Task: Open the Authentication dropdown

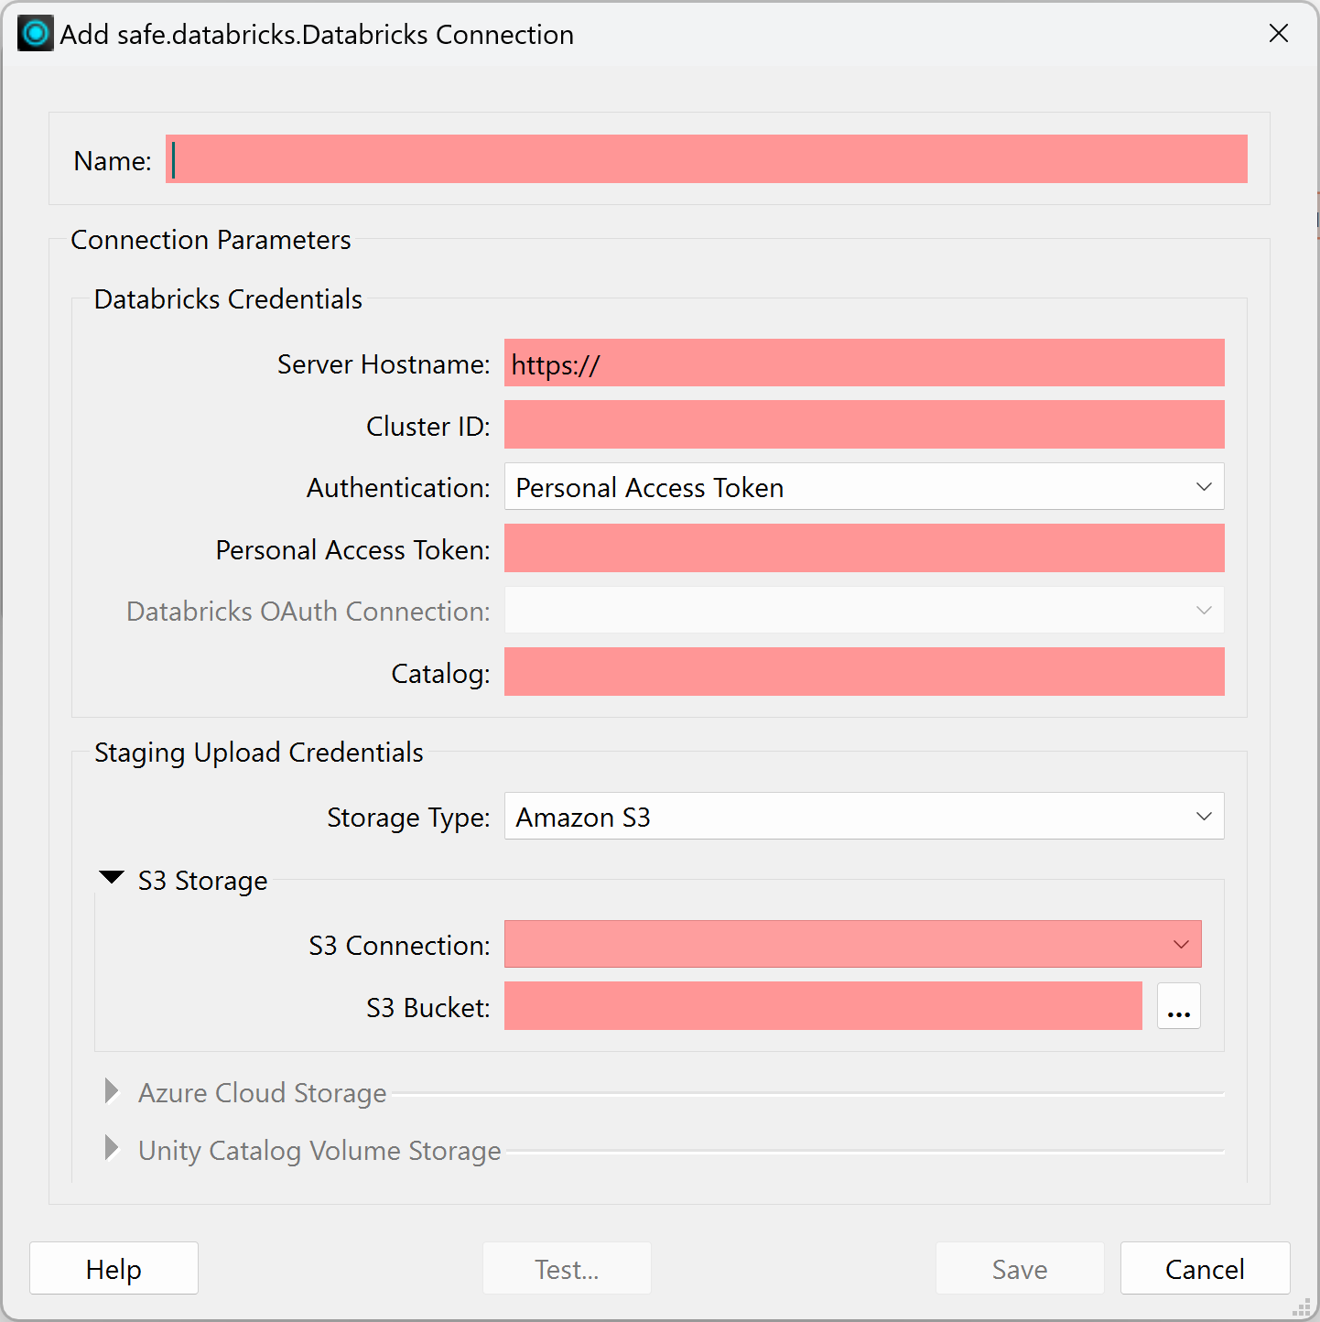Action: point(864,486)
